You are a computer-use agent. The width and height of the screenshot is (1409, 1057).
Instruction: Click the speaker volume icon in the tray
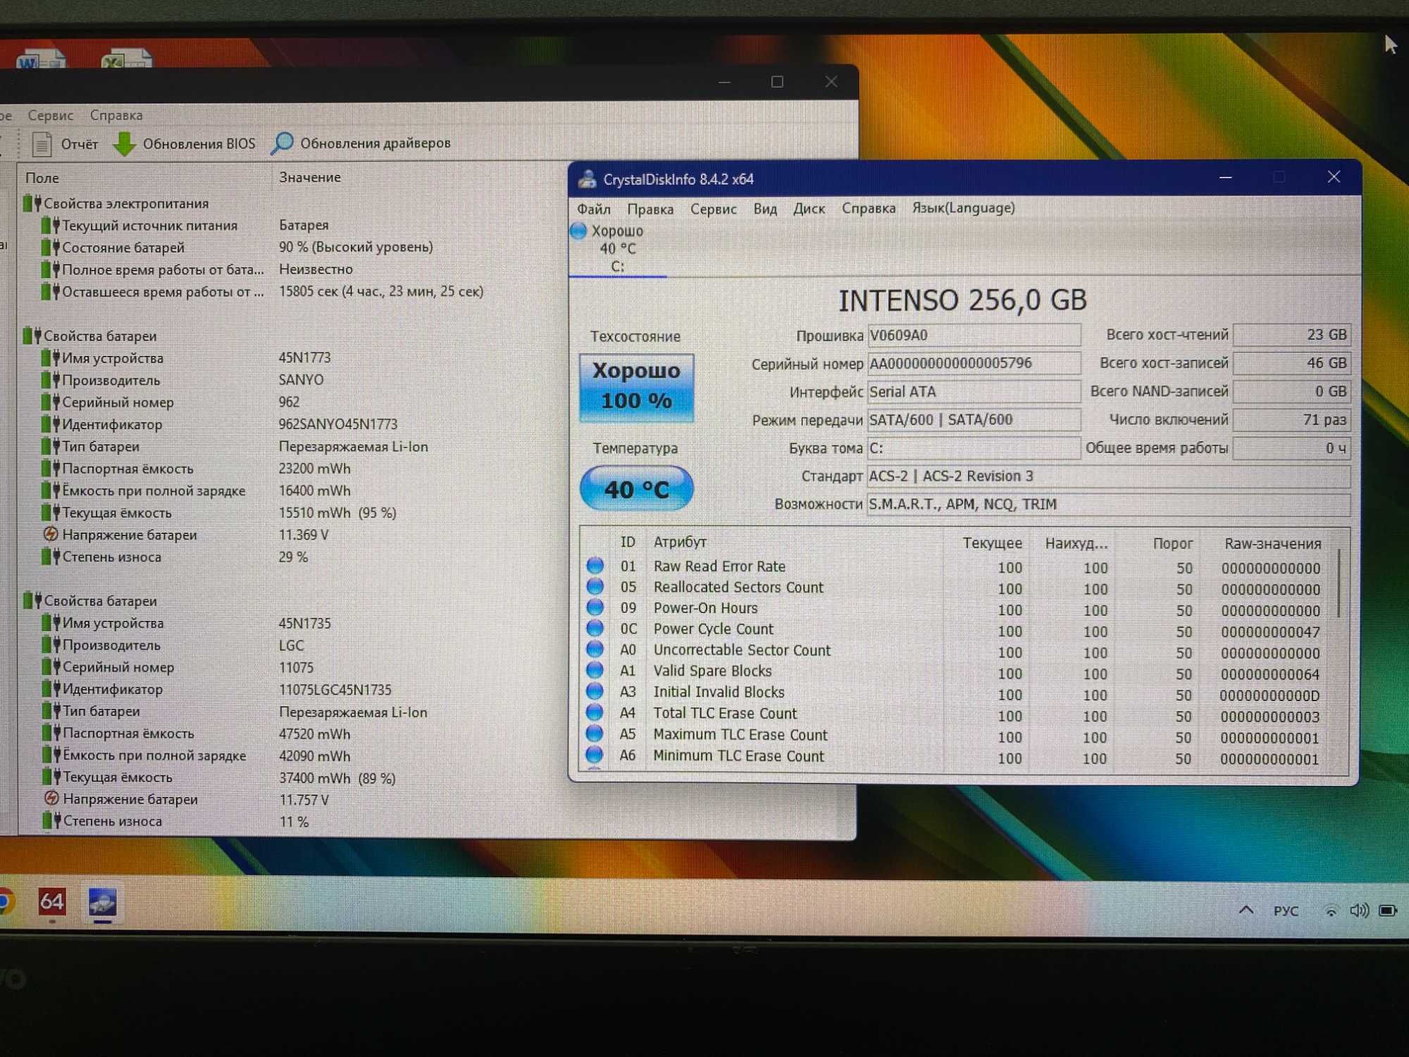pos(1359,910)
